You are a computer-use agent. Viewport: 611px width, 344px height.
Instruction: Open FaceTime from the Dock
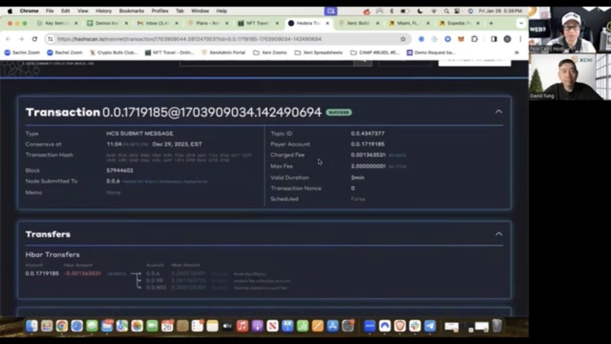(152, 326)
